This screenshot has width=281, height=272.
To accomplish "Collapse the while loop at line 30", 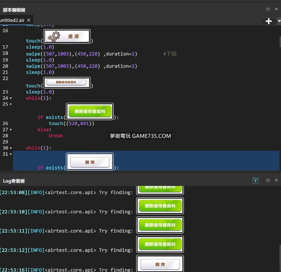I will point(10,148).
